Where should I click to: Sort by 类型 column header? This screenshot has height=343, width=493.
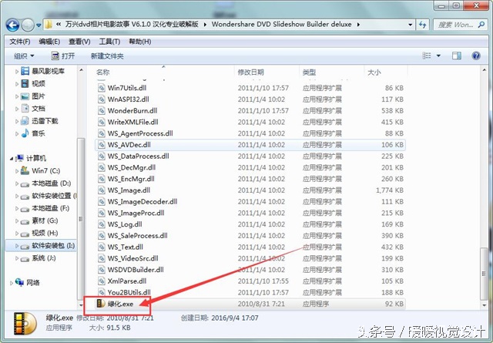coord(309,72)
